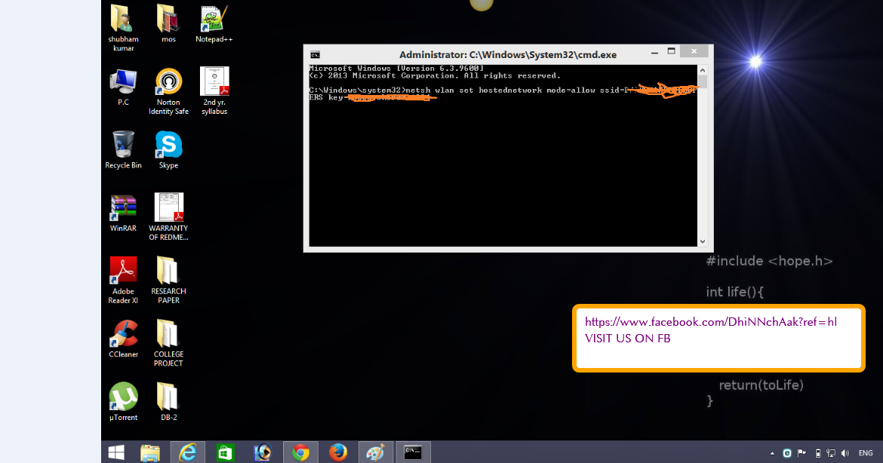Open µTorrent from the desktop

[122, 394]
